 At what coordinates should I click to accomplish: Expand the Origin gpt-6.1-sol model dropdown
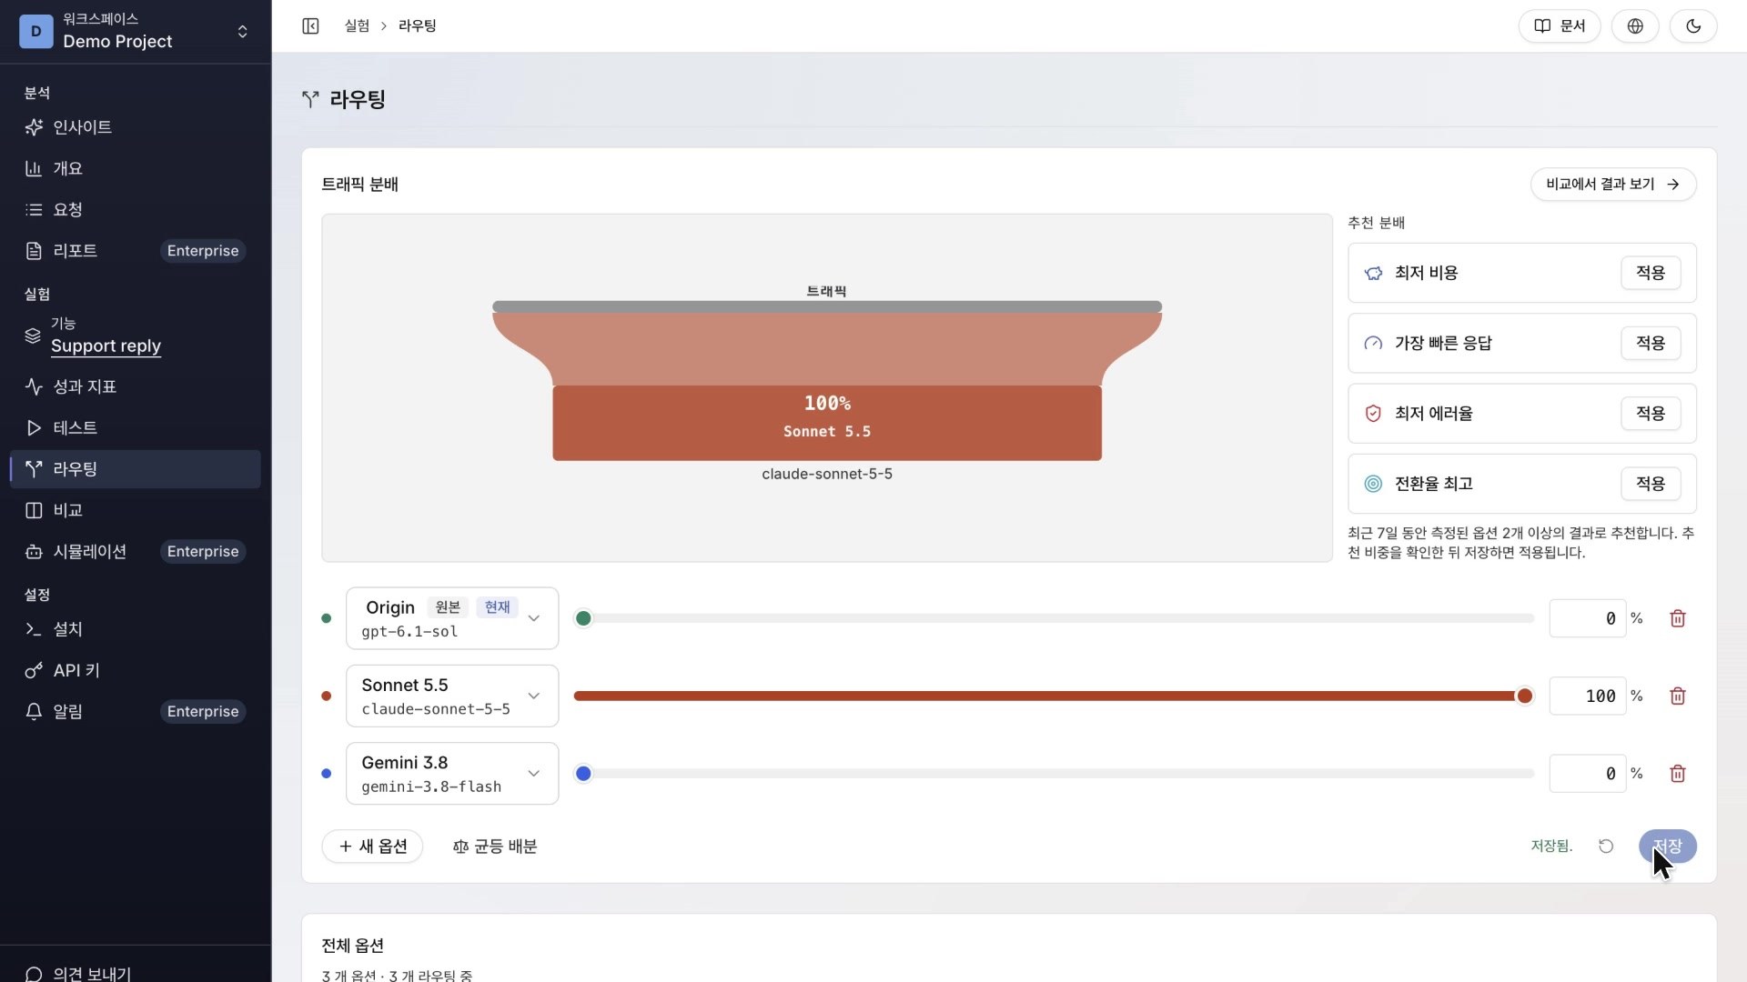pyautogui.click(x=452, y=618)
